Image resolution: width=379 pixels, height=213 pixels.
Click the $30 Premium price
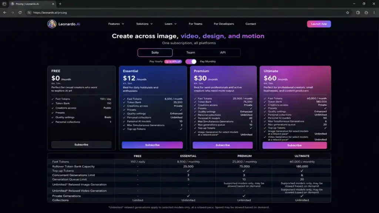200,78
